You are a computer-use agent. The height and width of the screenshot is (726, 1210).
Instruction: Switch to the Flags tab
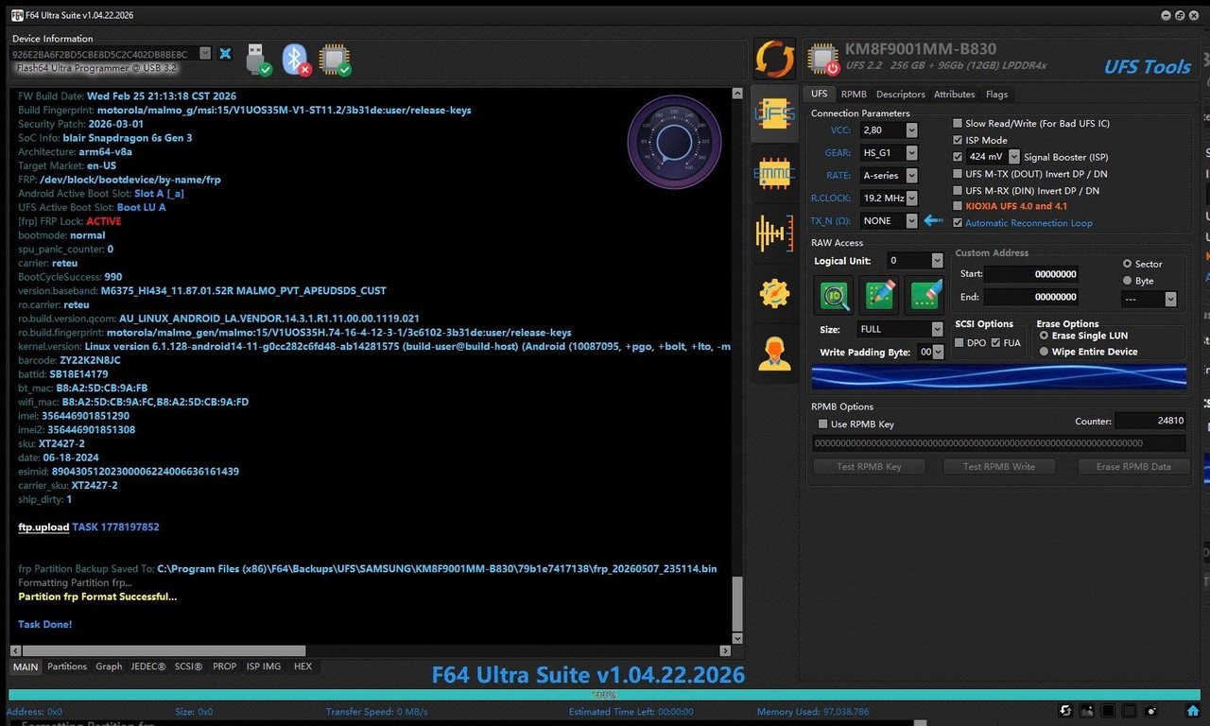pos(996,95)
